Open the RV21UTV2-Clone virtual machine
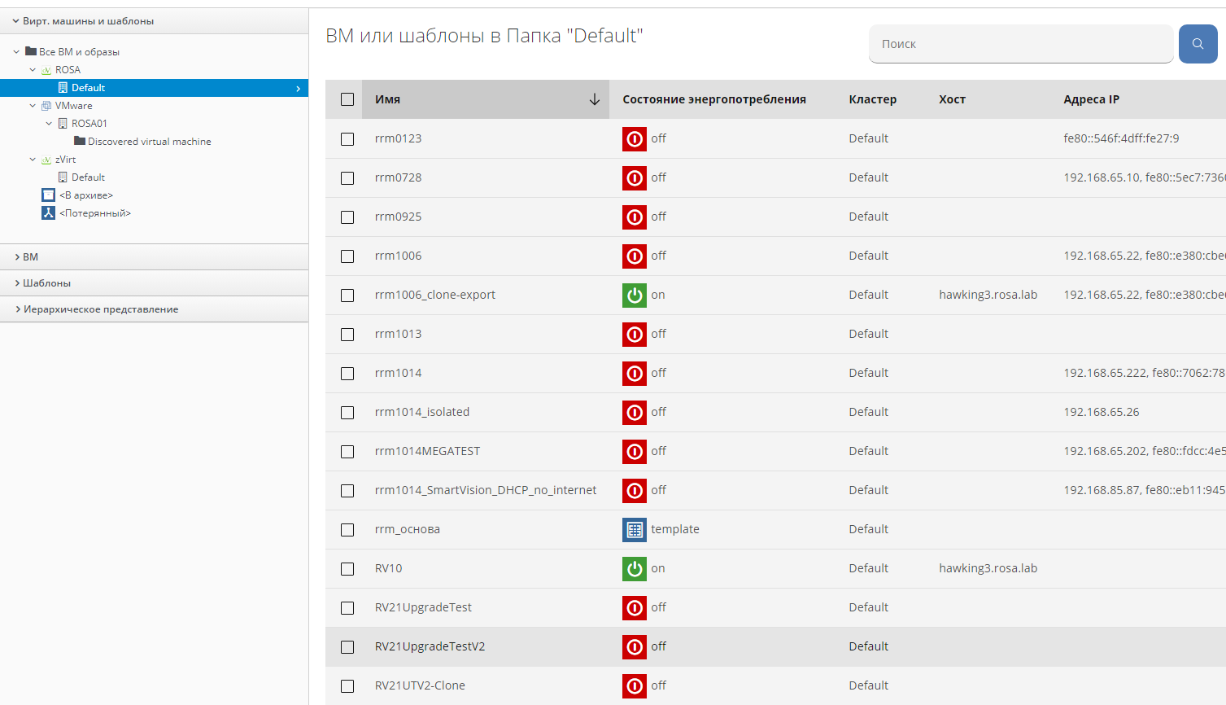 click(420, 685)
